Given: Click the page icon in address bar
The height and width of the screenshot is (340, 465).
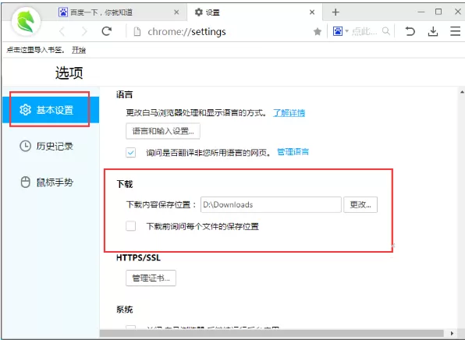Looking at the screenshot, I should (137, 31).
